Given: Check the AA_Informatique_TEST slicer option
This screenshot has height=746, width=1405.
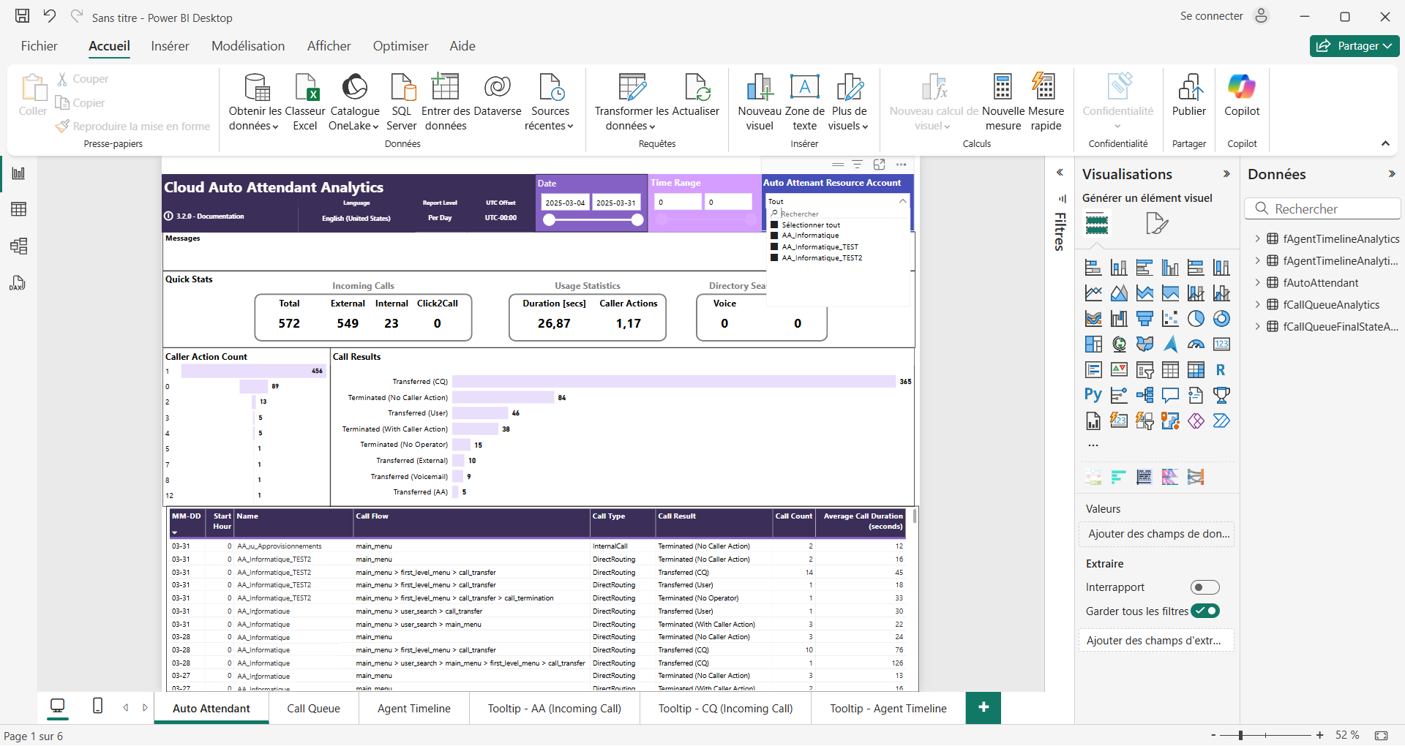Looking at the screenshot, I should tap(775, 247).
